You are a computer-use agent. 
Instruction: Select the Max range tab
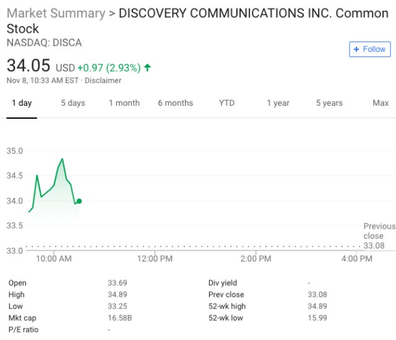tap(381, 103)
